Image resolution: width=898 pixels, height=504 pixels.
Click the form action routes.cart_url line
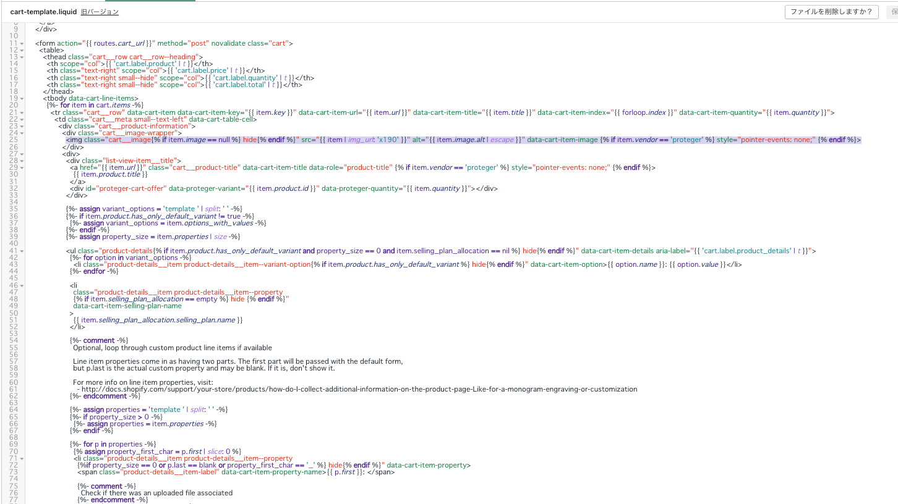pos(164,44)
